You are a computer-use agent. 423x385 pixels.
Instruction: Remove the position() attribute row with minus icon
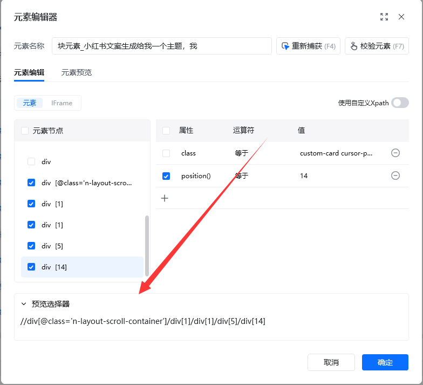click(x=395, y=175)
